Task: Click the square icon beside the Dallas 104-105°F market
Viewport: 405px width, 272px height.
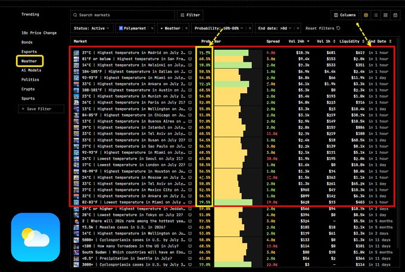Action: click(190, 71)
